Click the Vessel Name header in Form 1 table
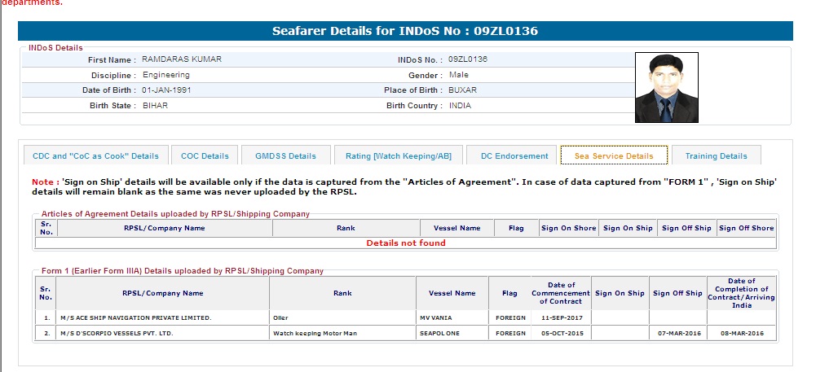Viewport: 816px width, 372px height. (452, 293)
